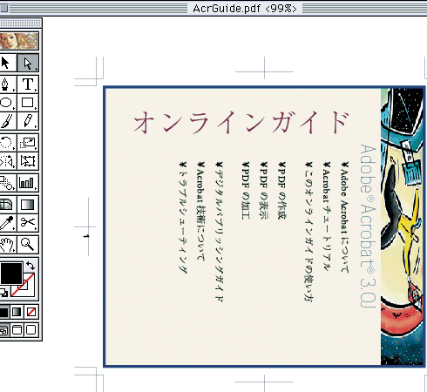This screenshot has width=427, height=392.
Task: Apply solid Color mode button
Action: click(x=4, y=312)
